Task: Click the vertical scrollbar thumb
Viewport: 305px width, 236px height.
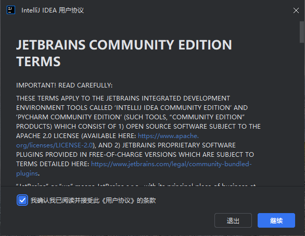Action: (302, 32)
